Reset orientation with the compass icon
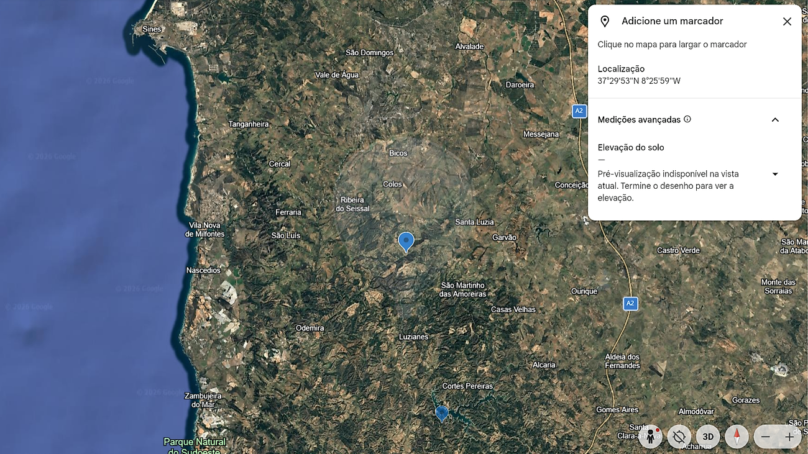Viewport: 808px width, 454px height. pyautogui.click(x=737, y=437)
